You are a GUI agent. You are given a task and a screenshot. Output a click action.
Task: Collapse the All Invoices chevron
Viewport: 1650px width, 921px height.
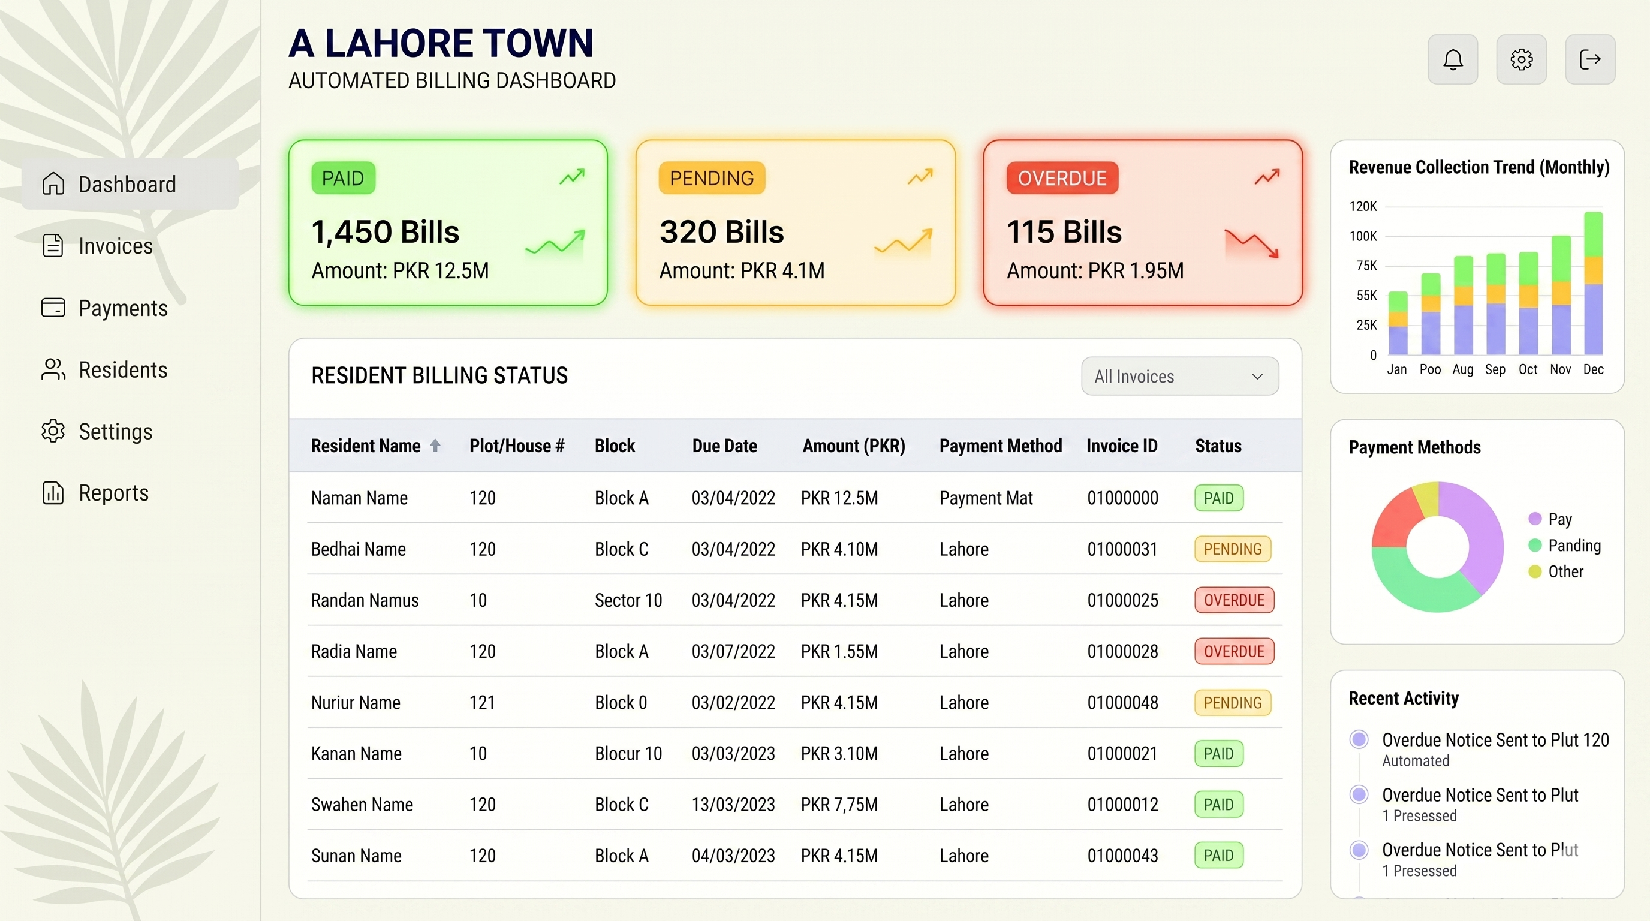click(1257, 377)
